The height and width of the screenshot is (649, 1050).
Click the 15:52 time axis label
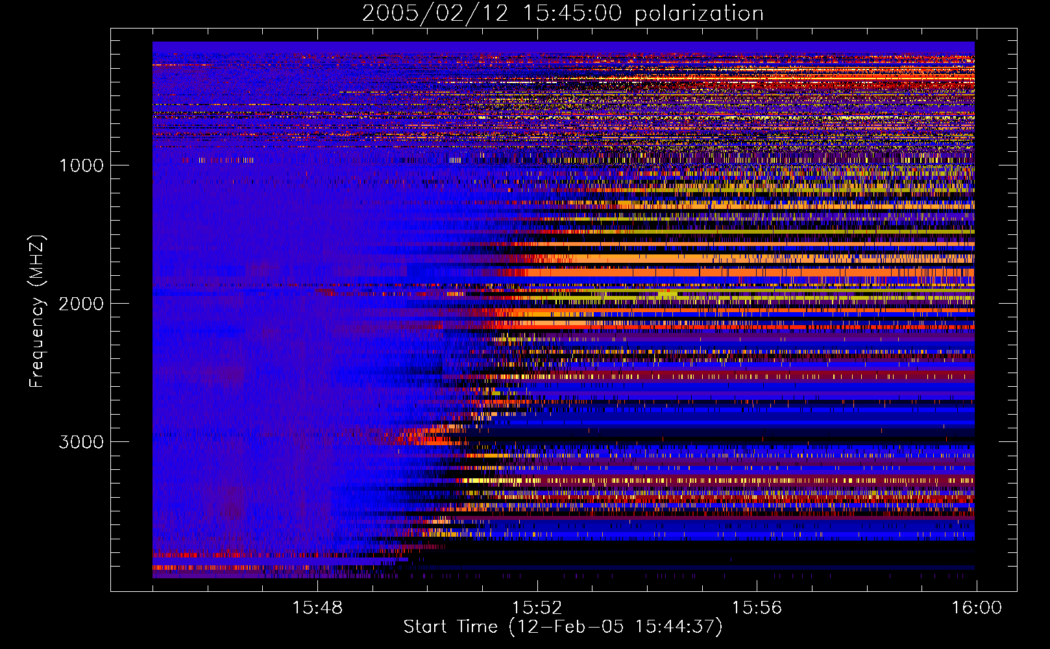point(537,608)
